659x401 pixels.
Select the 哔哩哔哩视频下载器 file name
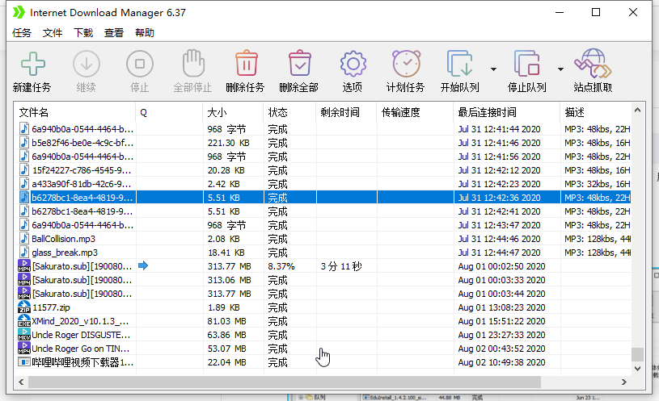82,362
